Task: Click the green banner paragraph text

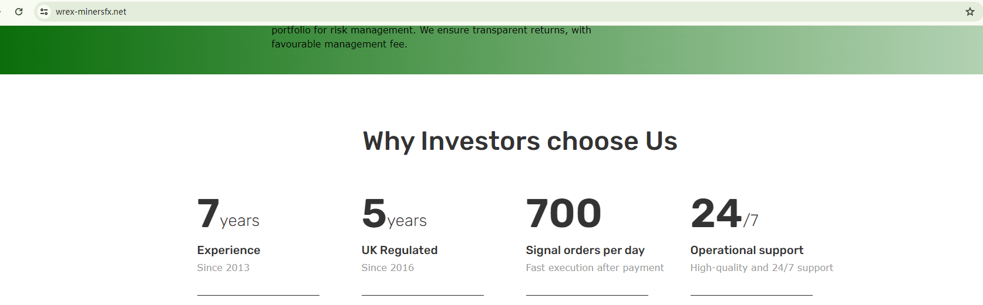Action: pos(431,37)
